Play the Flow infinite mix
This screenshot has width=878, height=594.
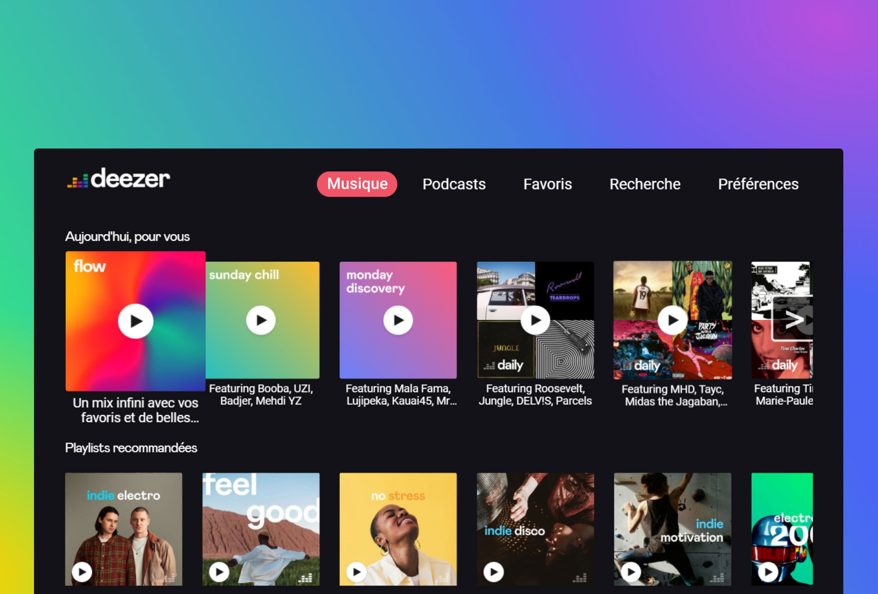(135, 321)
